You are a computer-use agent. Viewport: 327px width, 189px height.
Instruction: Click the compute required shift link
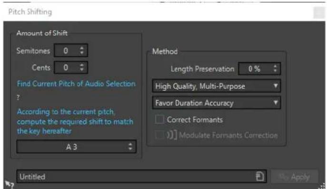(x=75, y=122)
